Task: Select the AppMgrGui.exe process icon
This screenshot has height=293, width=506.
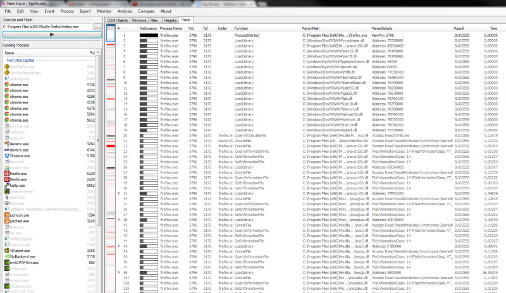Action: point(7,67)
